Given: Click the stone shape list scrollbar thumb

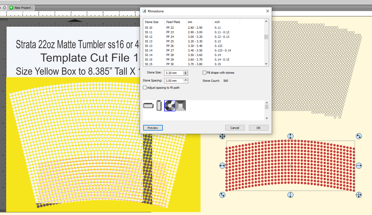Looking at the screenshot, I should [266, 107].
